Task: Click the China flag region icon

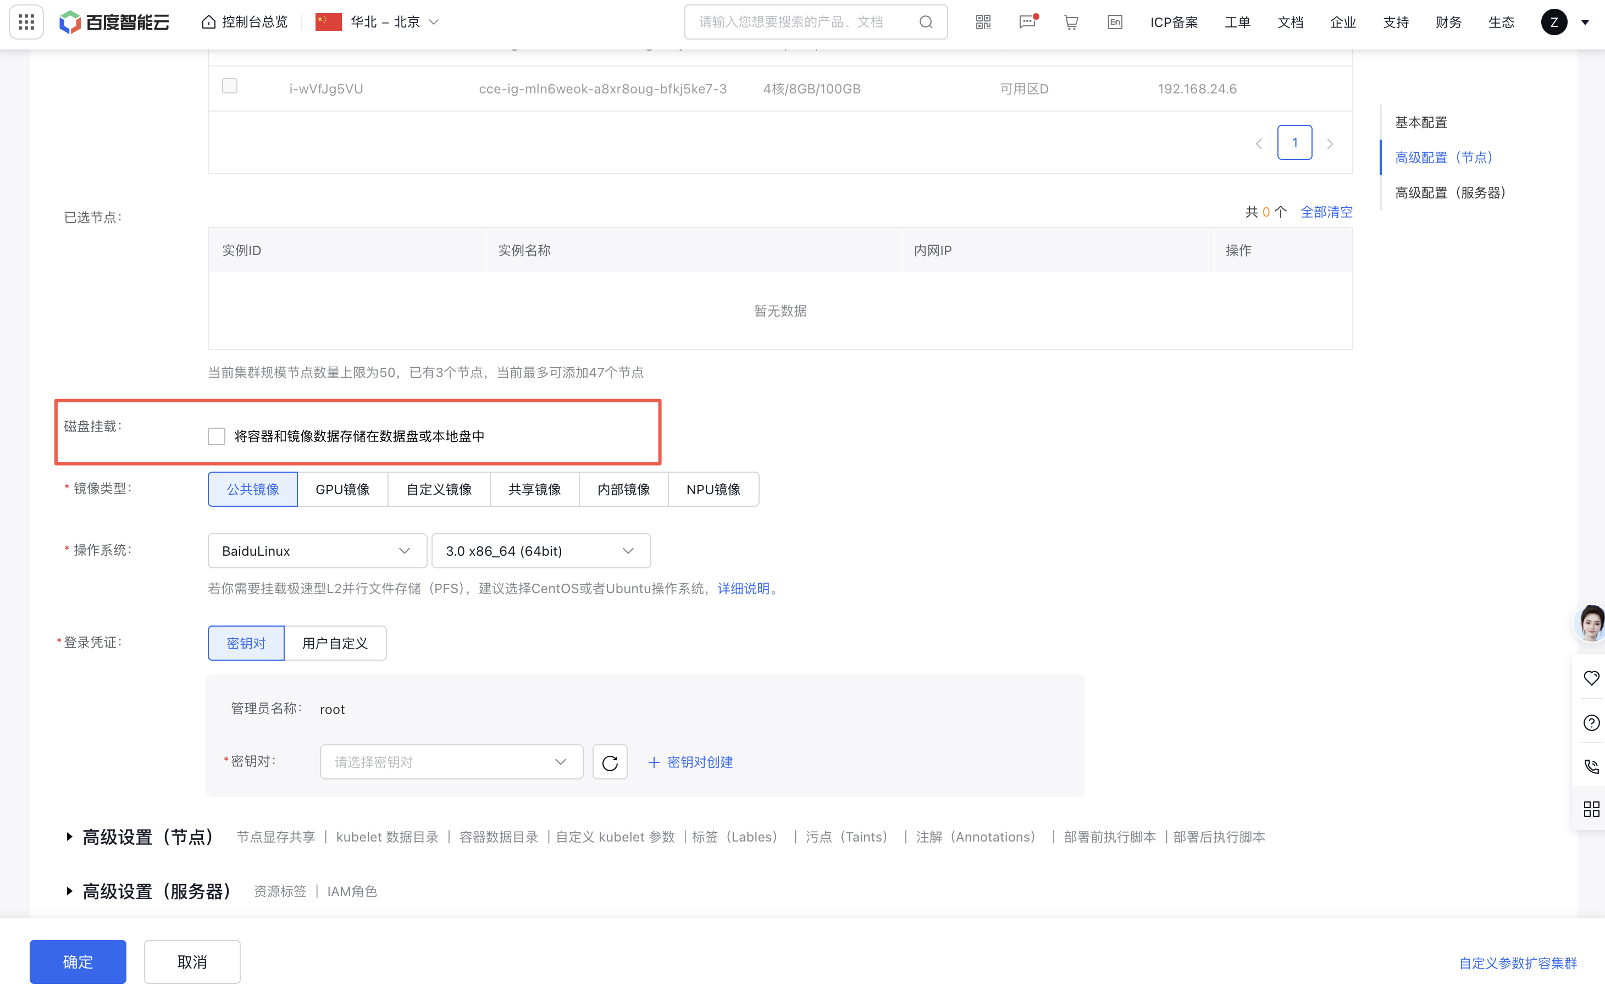Action: click(328, 22)
